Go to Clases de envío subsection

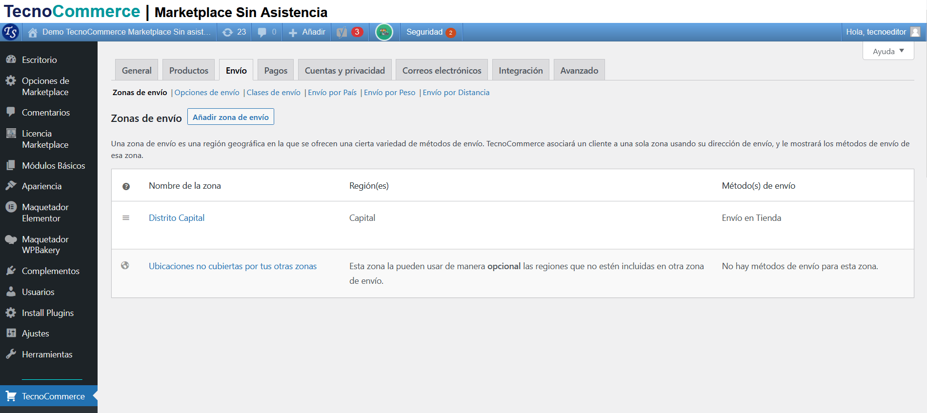[274, 93]
